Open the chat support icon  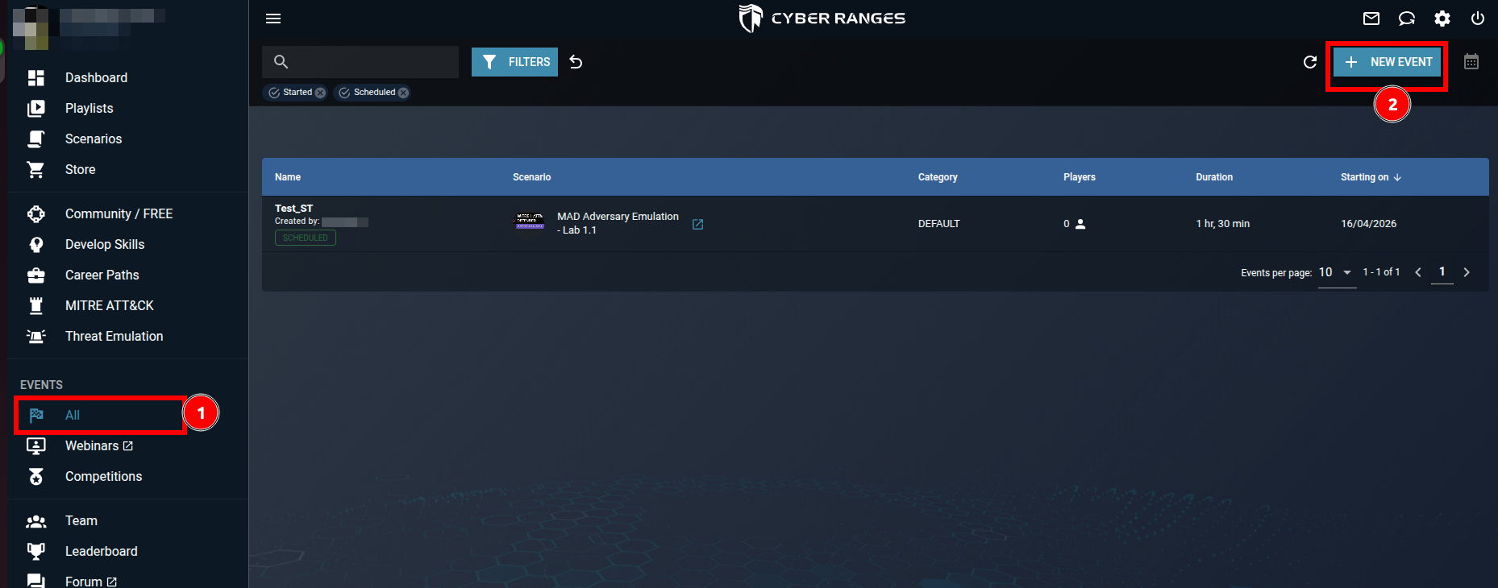click(x=1407, y=19)
